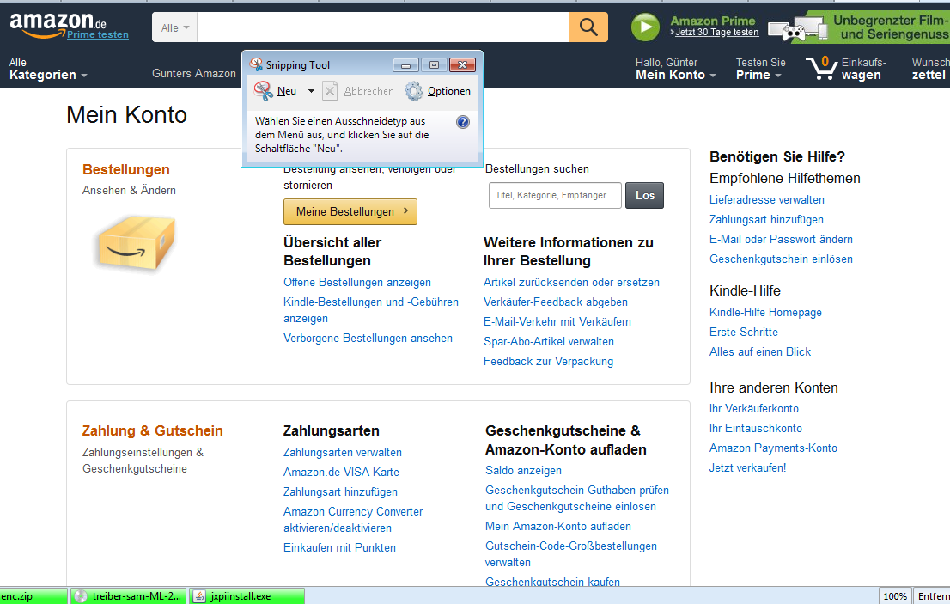Click Zahlungsart hinzufügen under Zahlungsarten
Image resolution: width=950 pixels, height=604 pixels.
tap(340, 492)
